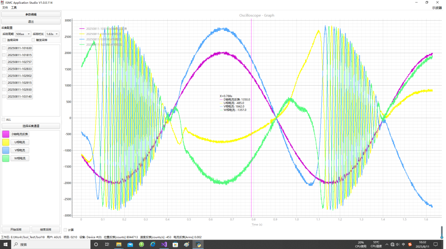Open Internet Explorer from taskbar

point(153,244)
